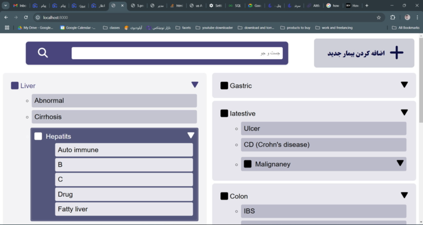Select the Drug option
The height and width of the screenshot is (225, 423).
(124, 194)
